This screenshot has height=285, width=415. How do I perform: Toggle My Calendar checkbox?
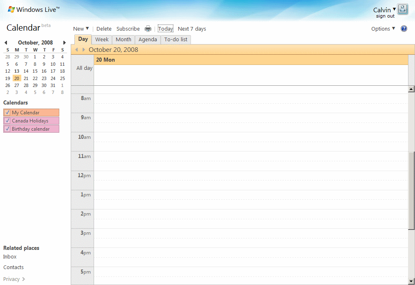[x=7, y=112]
